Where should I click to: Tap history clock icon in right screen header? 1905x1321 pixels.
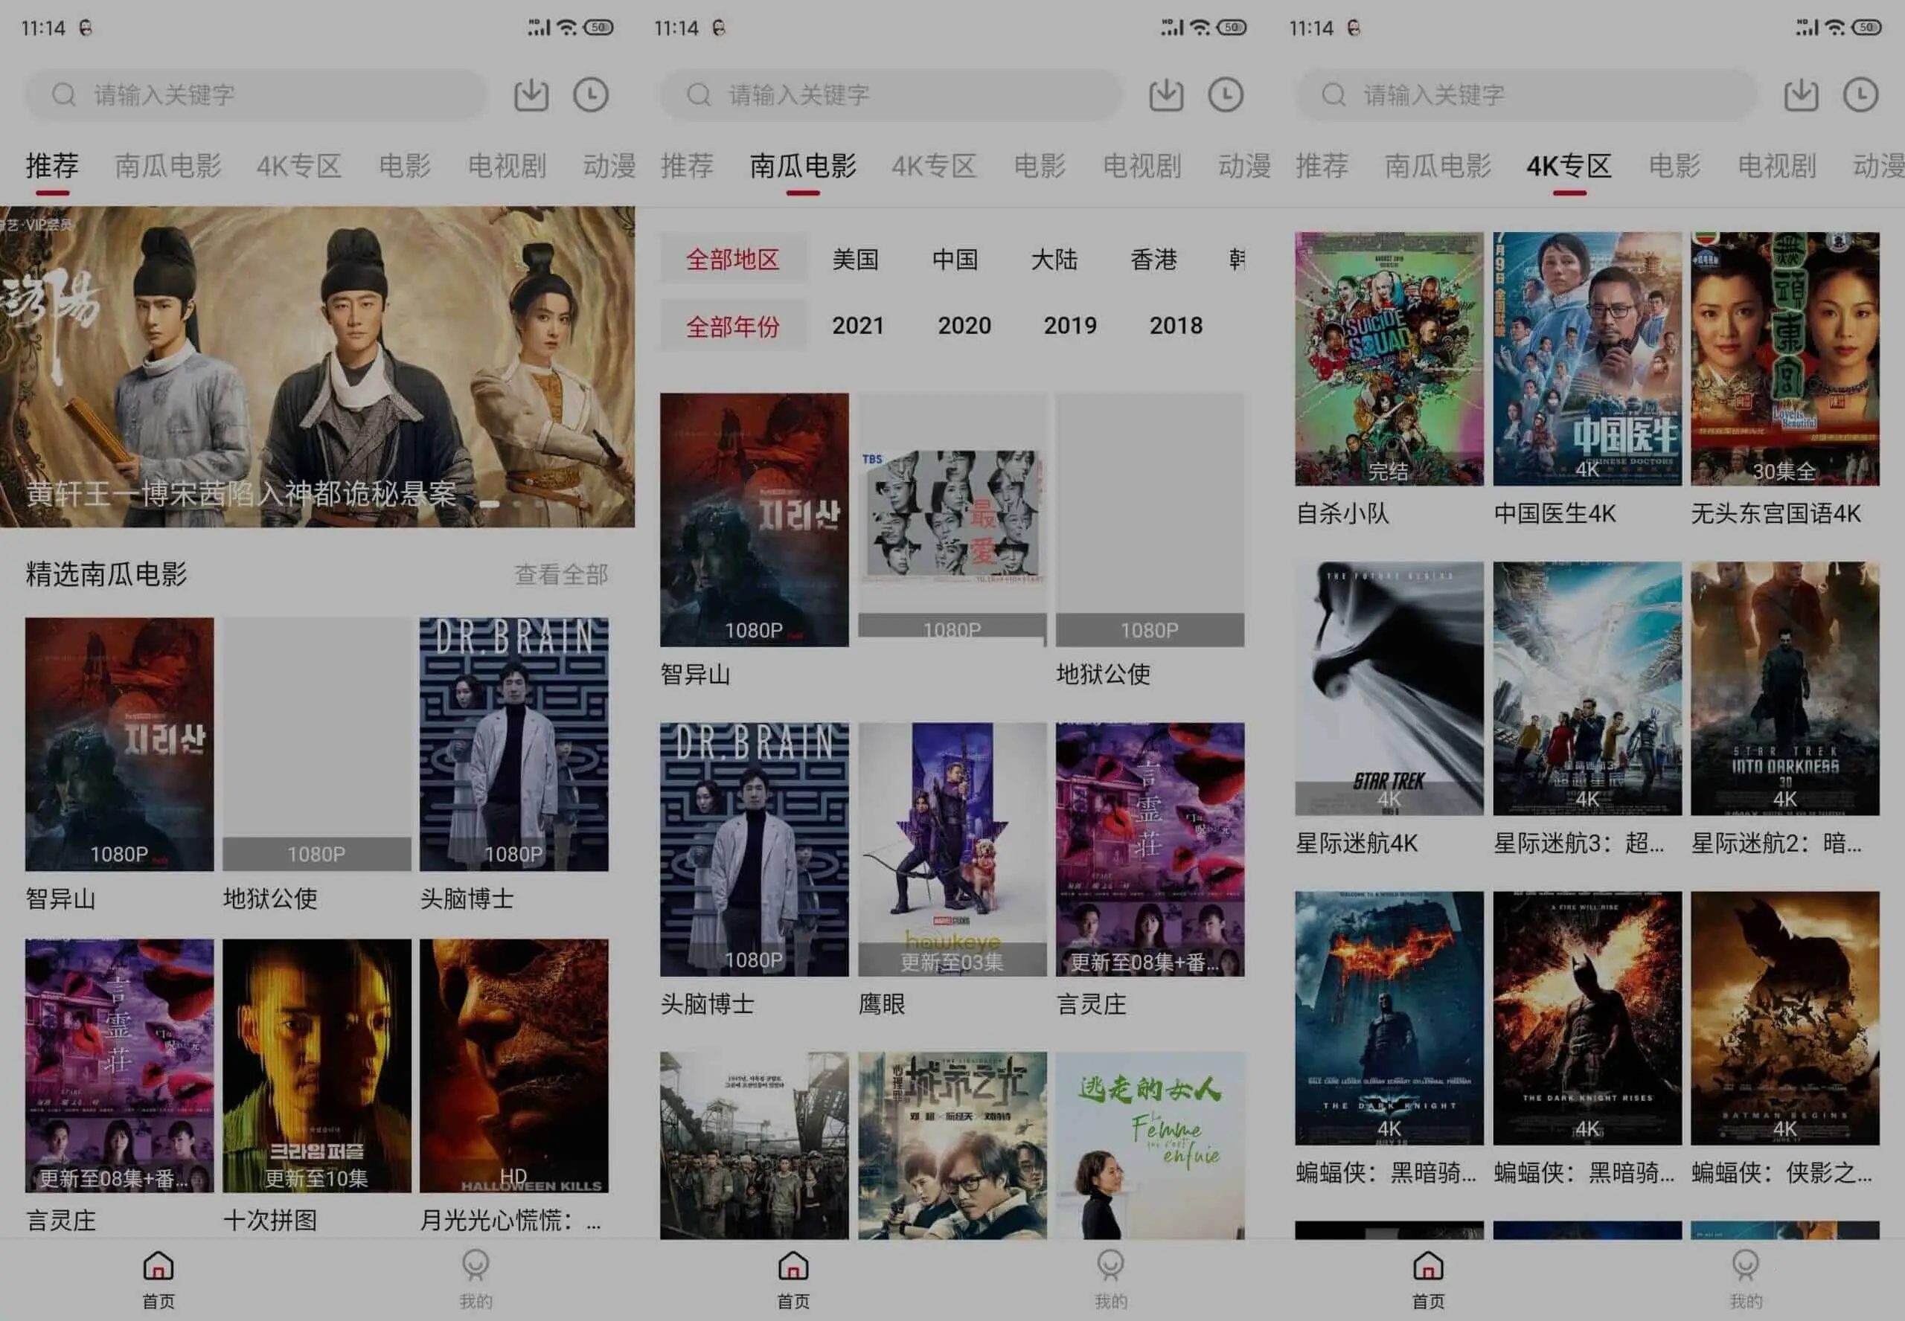1860,95
